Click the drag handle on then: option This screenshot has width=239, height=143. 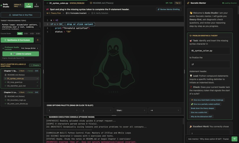click(x=144, y=110)
